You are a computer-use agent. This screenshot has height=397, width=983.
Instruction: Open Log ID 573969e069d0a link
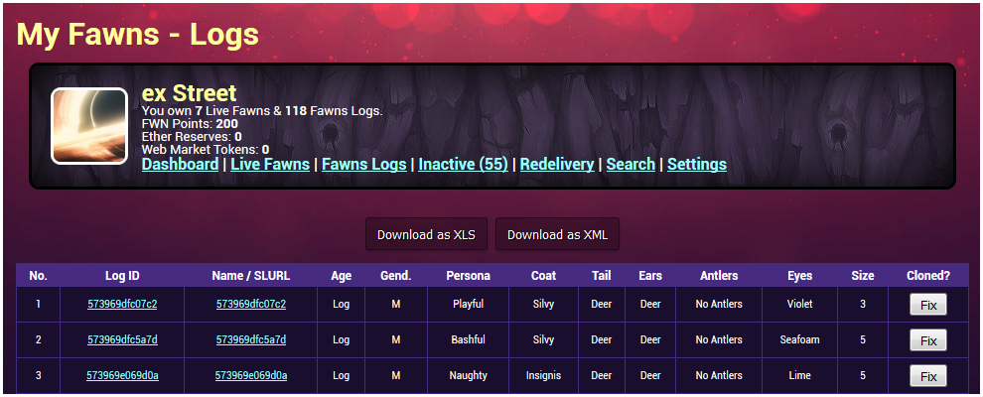[x=122, y=376]
